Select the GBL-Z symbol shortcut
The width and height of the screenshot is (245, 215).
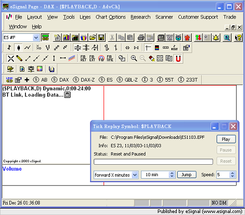127,80
